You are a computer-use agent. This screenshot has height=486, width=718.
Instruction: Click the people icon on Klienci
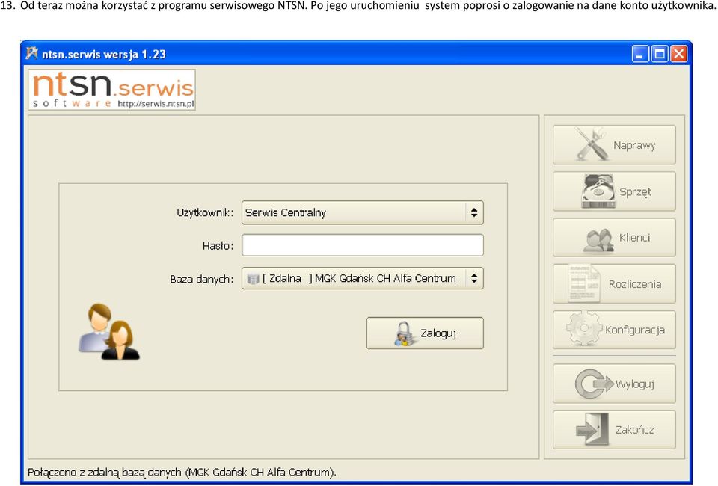[x=598, y=240]
